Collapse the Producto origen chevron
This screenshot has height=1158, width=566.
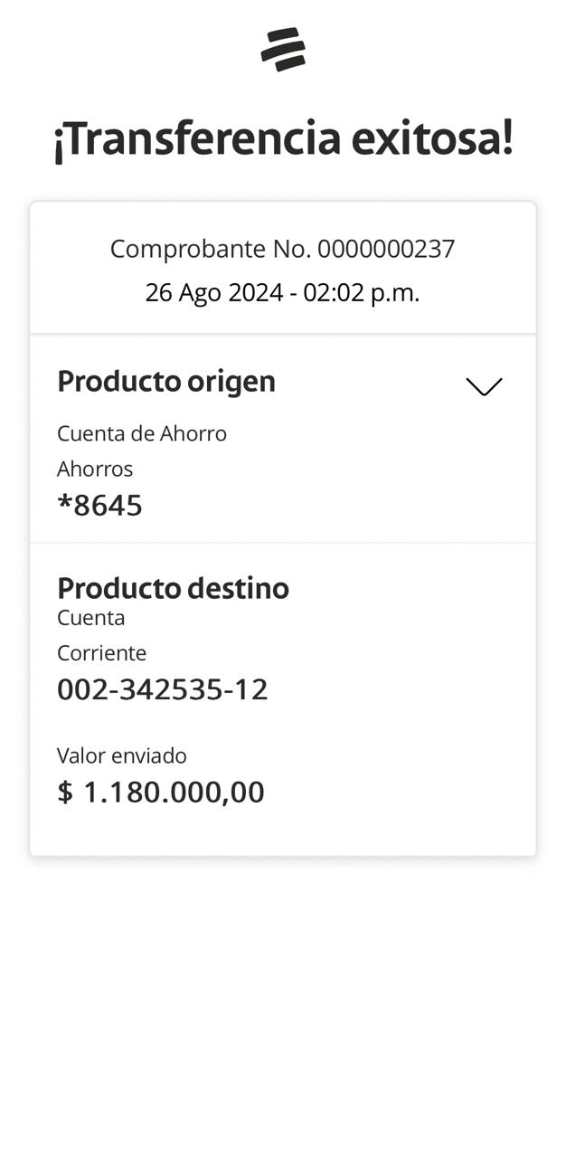click(484, 386)
